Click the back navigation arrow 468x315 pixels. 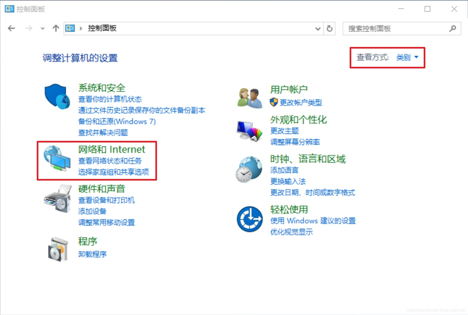11,28
